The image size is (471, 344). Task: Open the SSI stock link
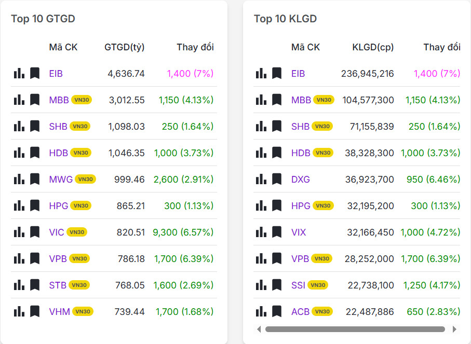(x=298, y=285)
